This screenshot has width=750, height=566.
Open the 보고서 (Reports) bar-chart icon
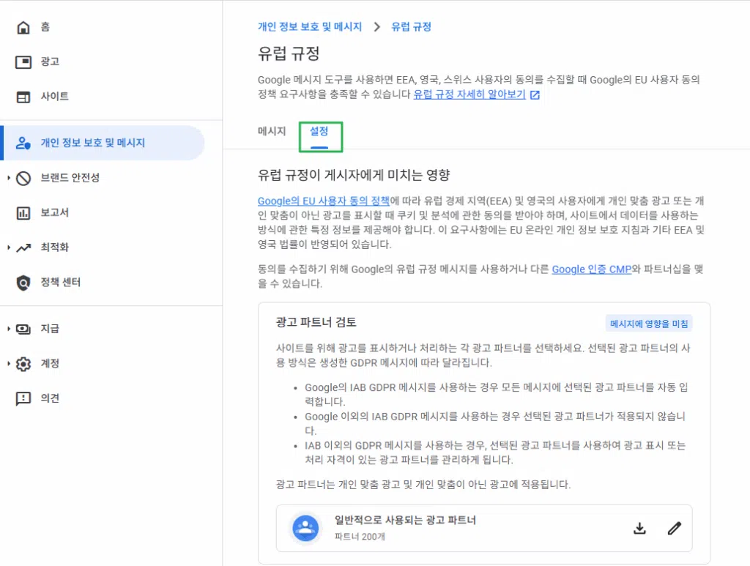click(x=22, y=212)
